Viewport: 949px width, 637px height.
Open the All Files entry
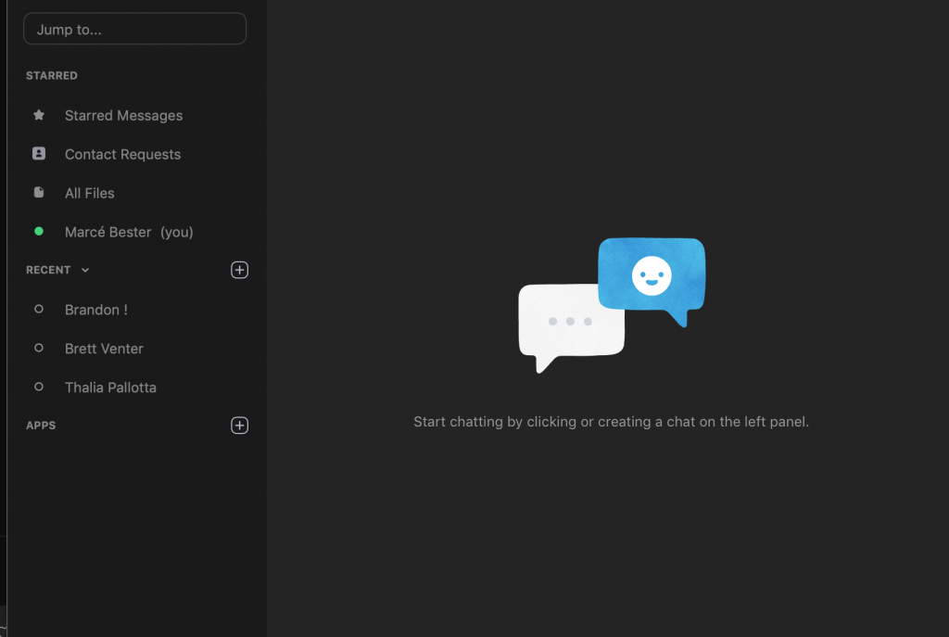pos(90,194)
